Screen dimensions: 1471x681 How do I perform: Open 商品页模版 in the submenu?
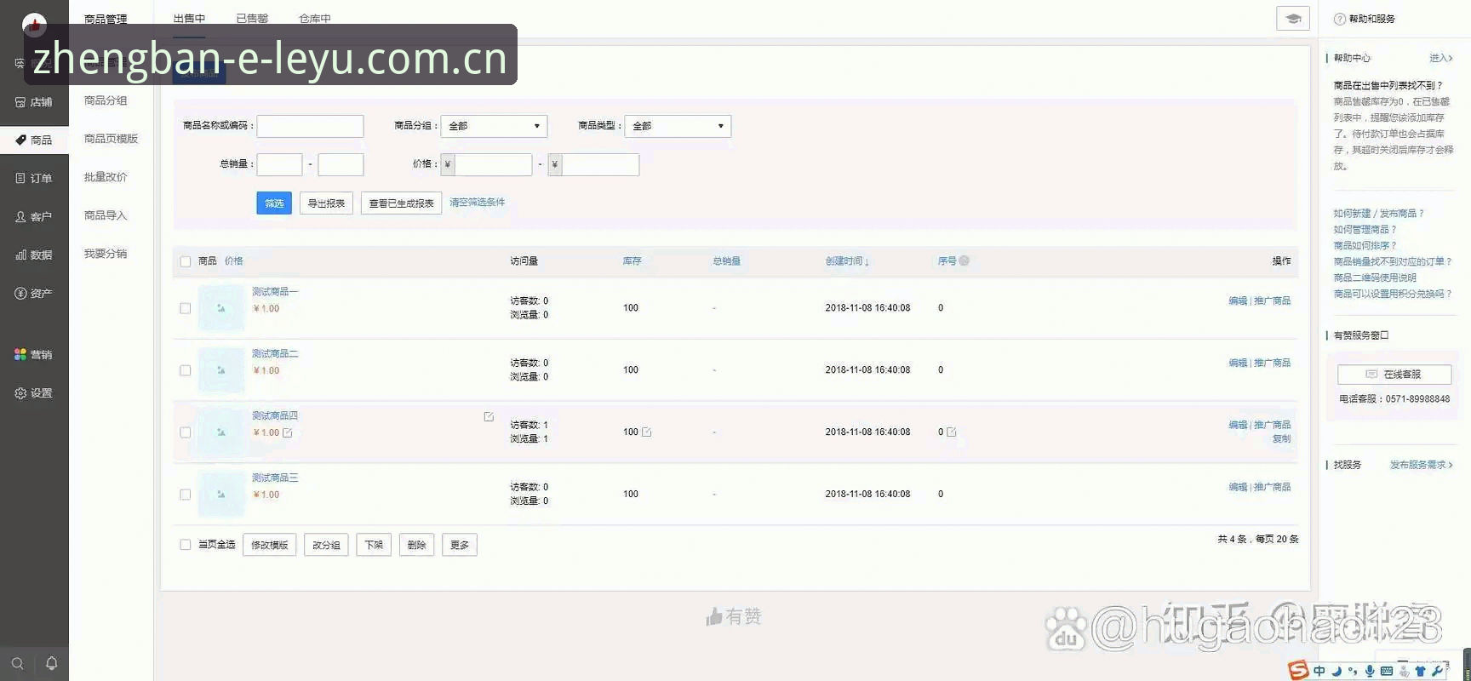[x=111, y=139]
